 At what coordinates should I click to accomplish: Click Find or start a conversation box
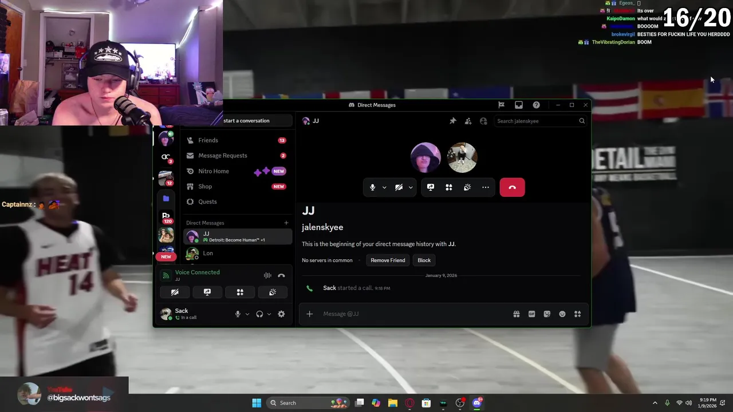pyautogui.click(x=257, y=121)
